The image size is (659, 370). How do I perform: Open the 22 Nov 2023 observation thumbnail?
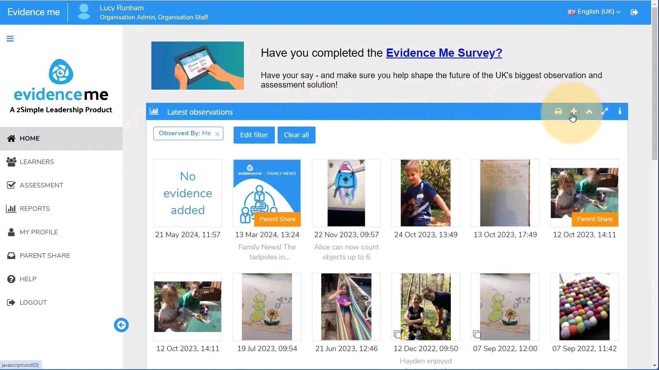(346, 193)
